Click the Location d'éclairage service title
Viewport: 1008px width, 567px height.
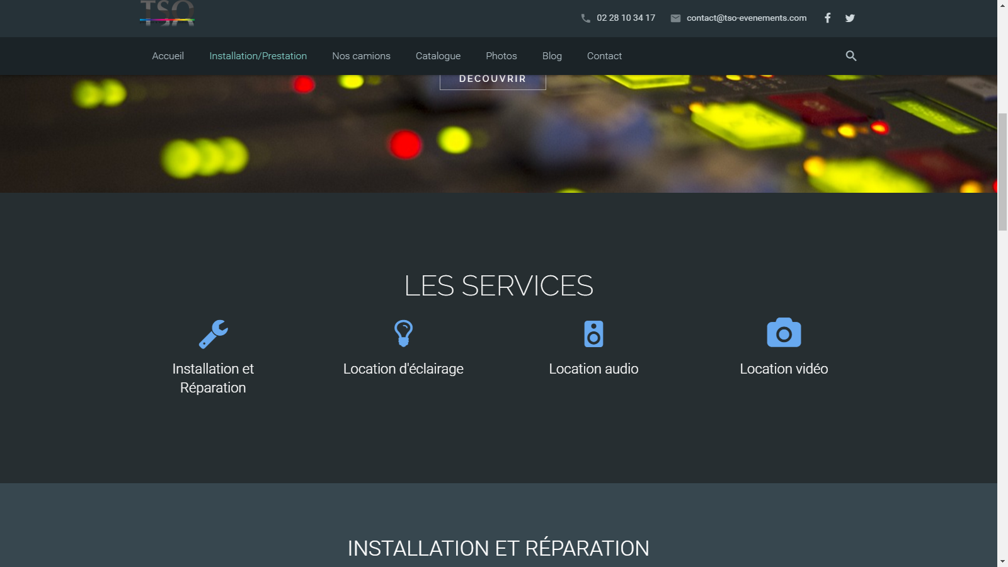click(x=403, y=369)
